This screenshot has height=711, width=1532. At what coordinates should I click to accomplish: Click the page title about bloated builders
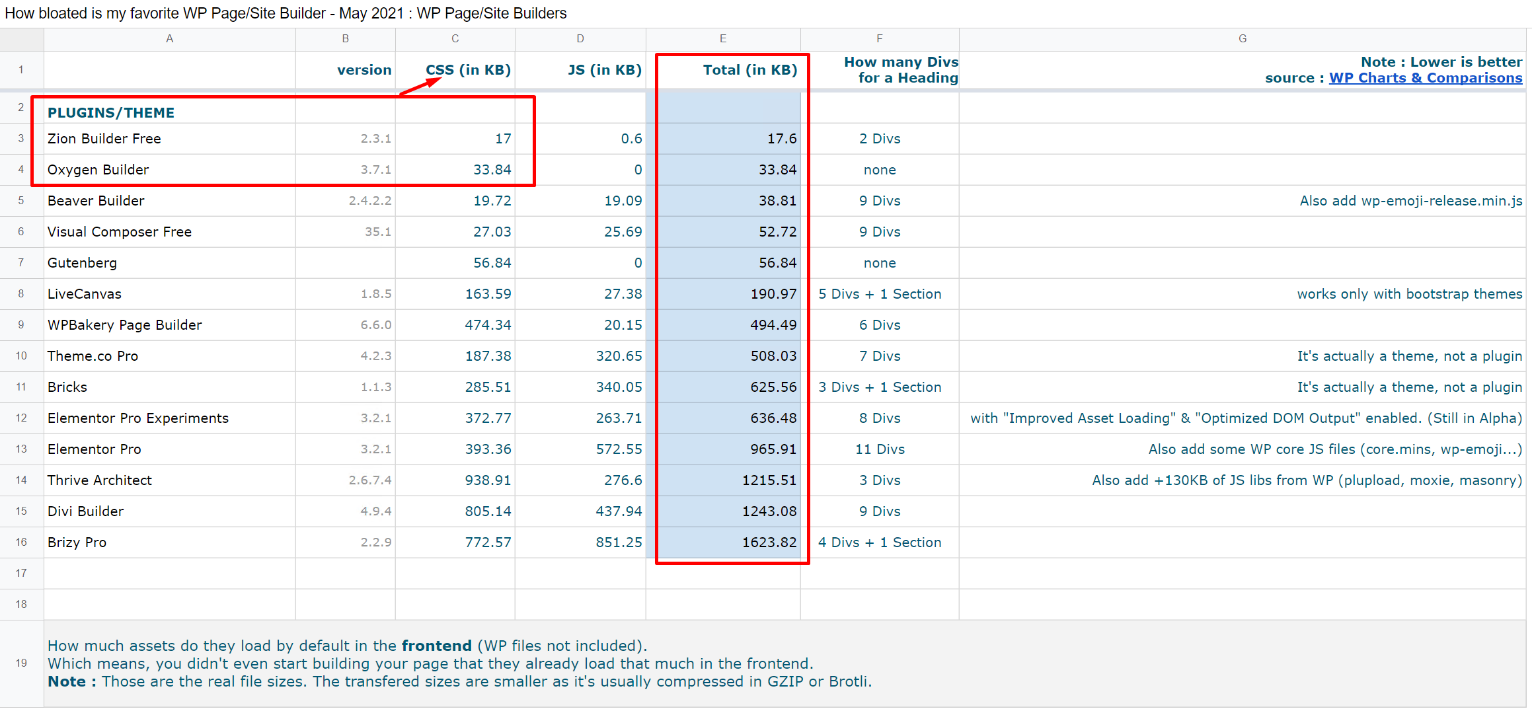286,13
